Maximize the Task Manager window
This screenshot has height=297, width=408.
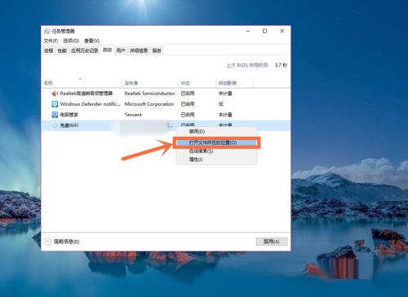click(x=264, y=31)
